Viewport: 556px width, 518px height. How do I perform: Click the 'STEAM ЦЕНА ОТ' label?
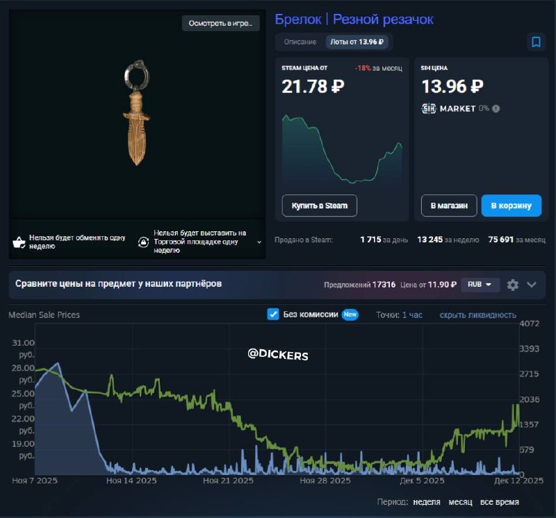tap(304, 68)
